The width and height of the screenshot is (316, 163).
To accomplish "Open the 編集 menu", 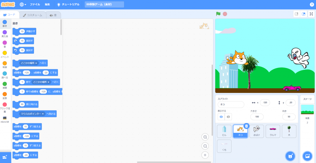I will pyautogui.click(x=47, y=4).
